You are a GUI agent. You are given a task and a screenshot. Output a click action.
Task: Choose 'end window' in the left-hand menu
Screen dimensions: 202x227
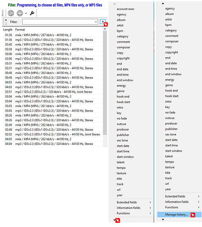coord(125,80)
